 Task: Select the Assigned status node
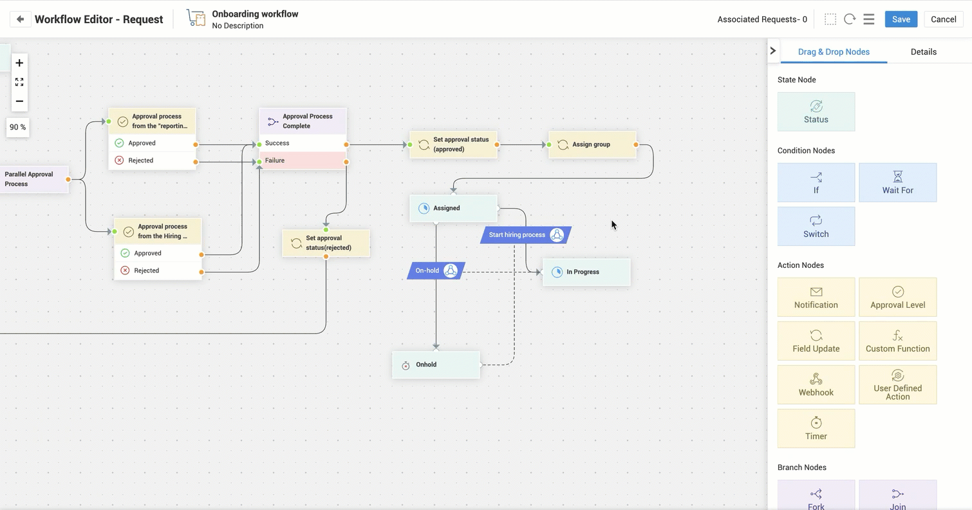point(453,208)
